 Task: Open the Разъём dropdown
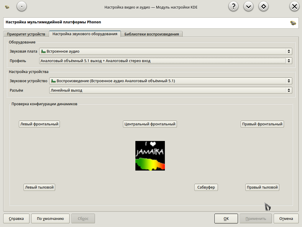[x=171, y=90]
